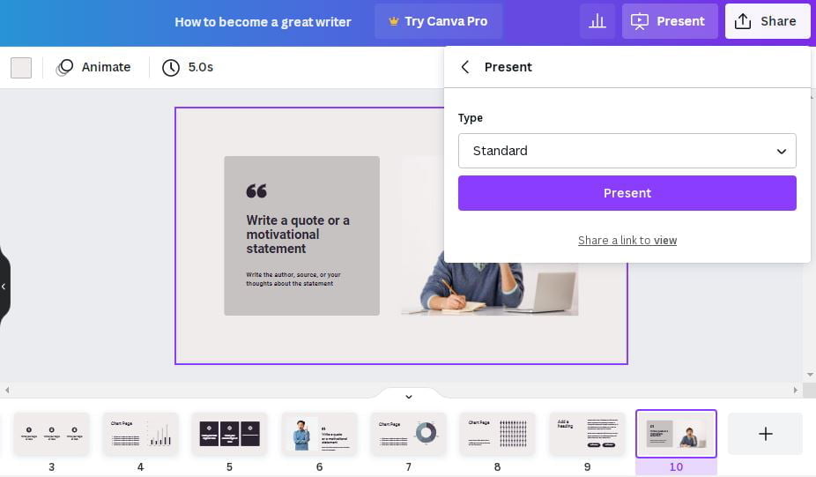
Task: Select slide 3 thumbnail
Action: [x=51, y=434]
